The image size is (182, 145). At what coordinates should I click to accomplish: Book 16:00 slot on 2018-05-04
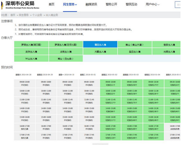coord(153,127)
